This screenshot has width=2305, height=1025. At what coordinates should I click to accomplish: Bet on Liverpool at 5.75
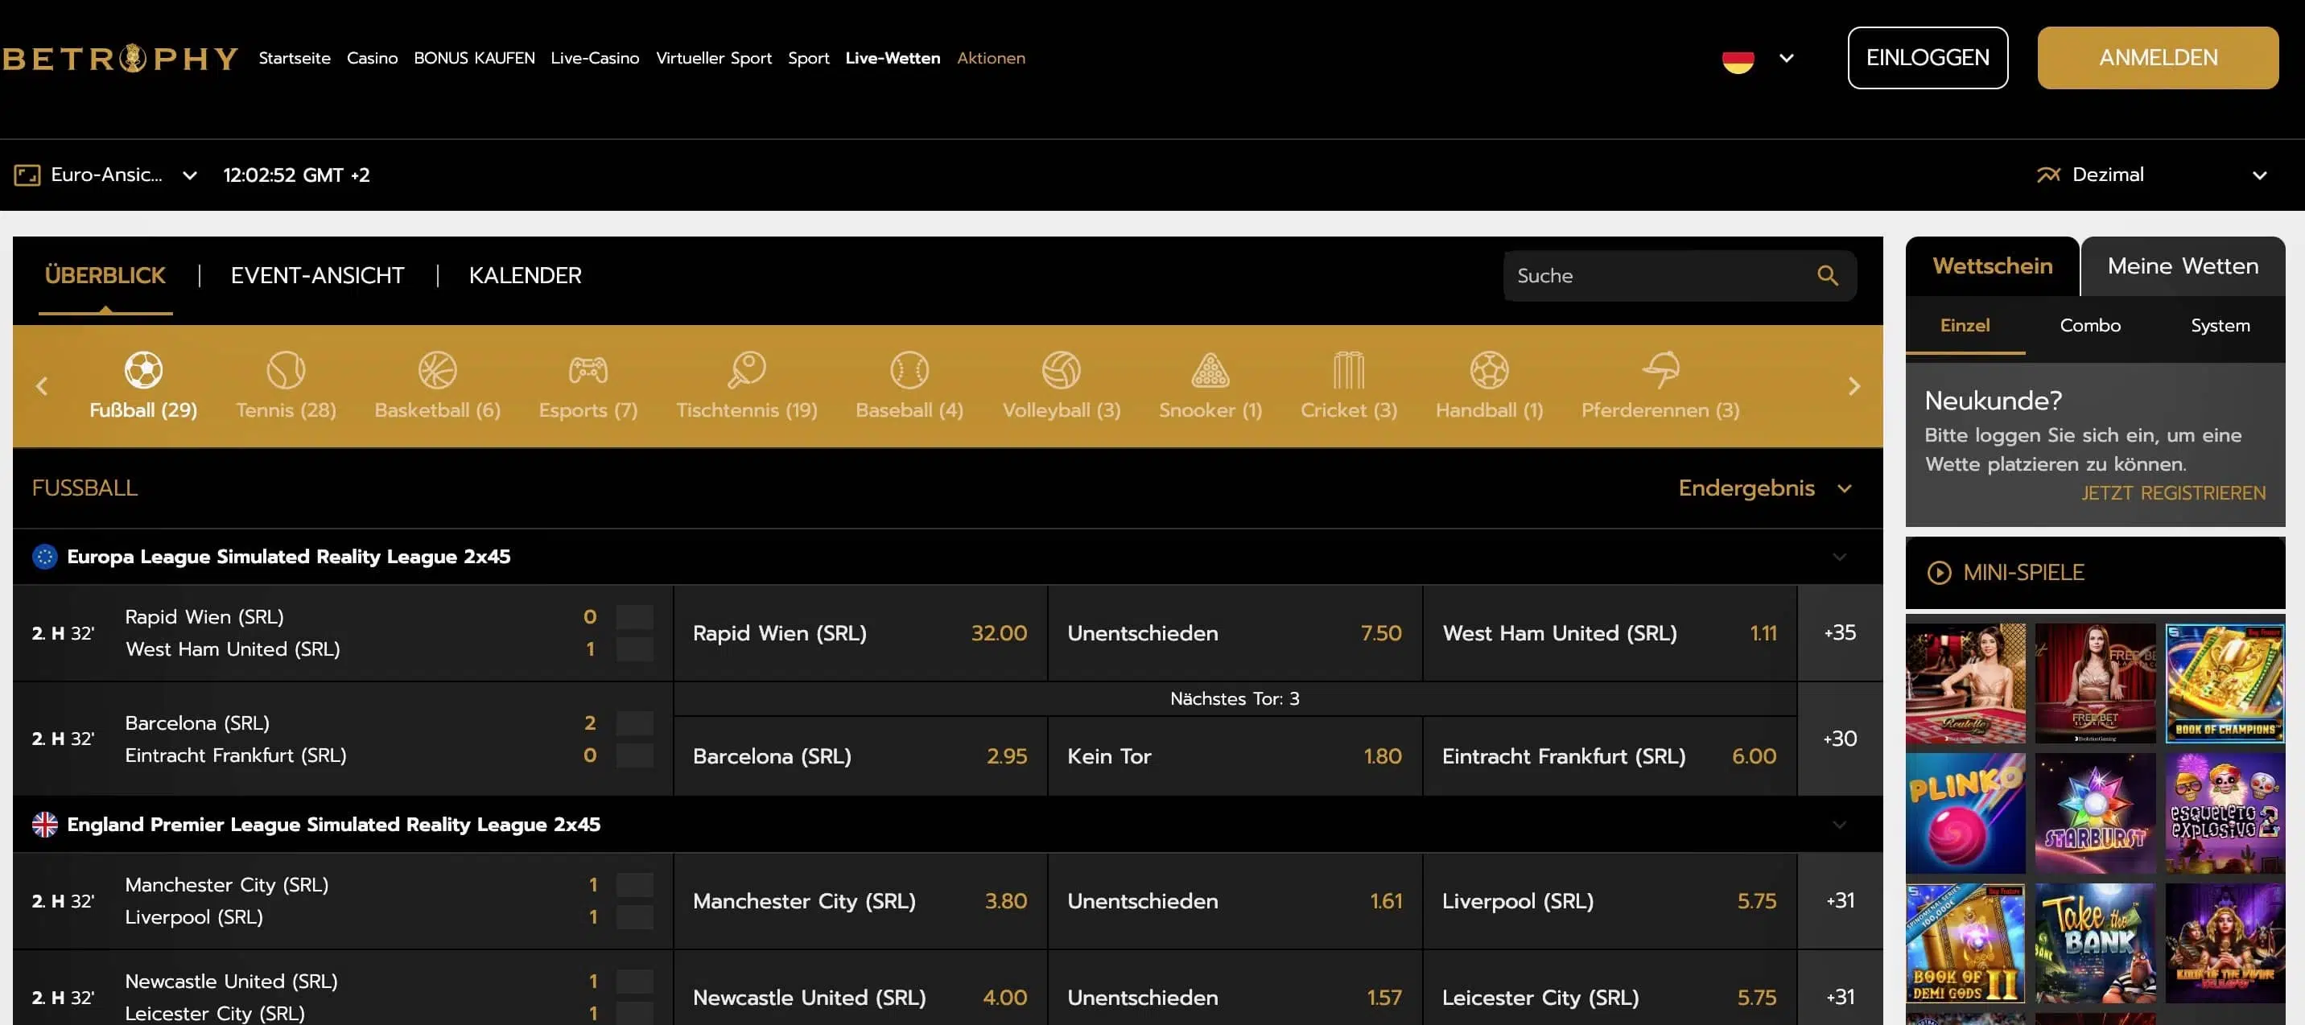1610,900
